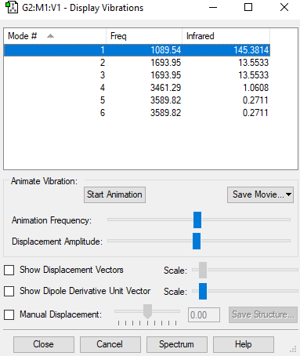Open the Save Movie dropdown
The height and width of the screenshot is (356, 300).
260,194
